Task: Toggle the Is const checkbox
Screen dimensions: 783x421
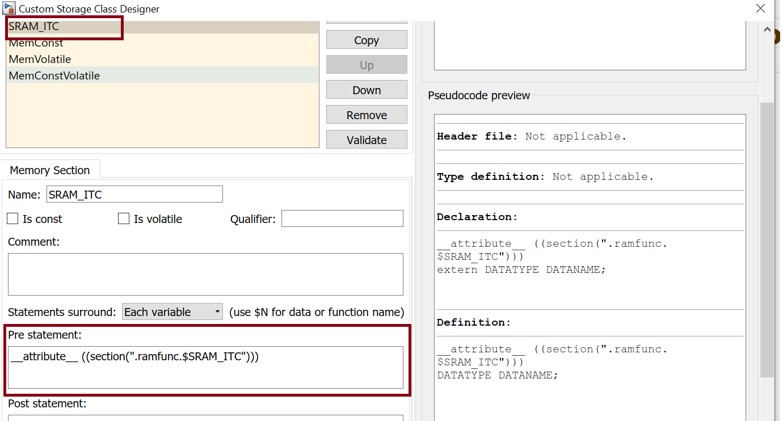Action: click(x=13, y=219)
